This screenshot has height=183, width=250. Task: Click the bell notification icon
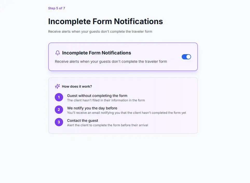(57, 53)
